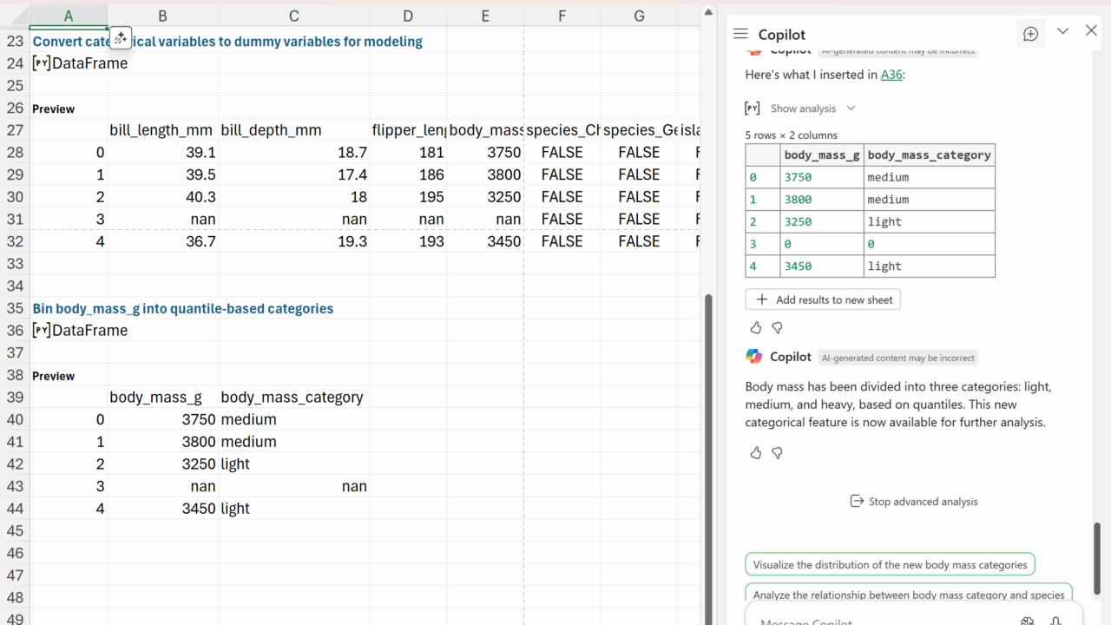Start a new Copilot chat
The height and width of the screenshot is (625, 1111).
tap(1030, 34)
